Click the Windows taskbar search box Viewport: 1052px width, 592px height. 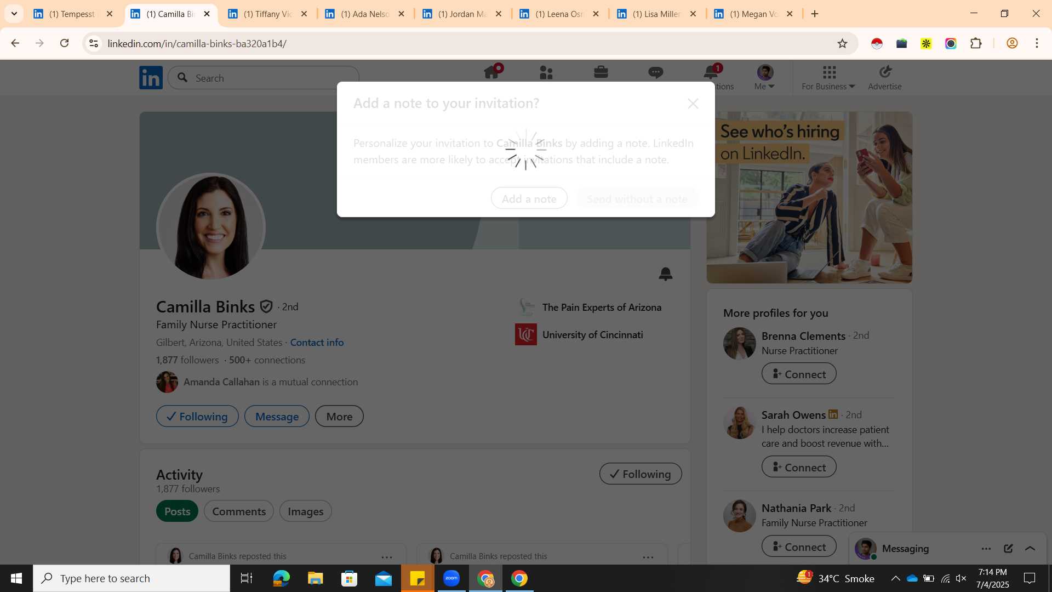point(131,578)
